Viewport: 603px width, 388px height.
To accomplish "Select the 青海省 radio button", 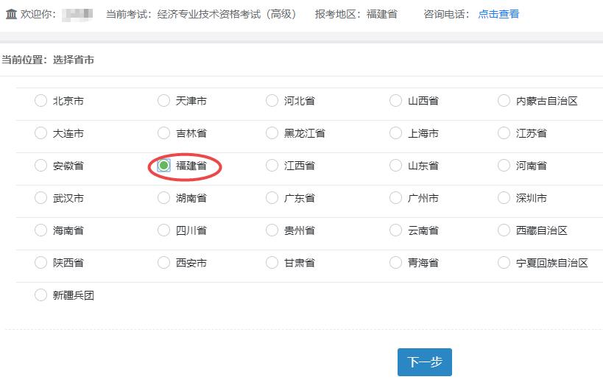I will (395, 263).
